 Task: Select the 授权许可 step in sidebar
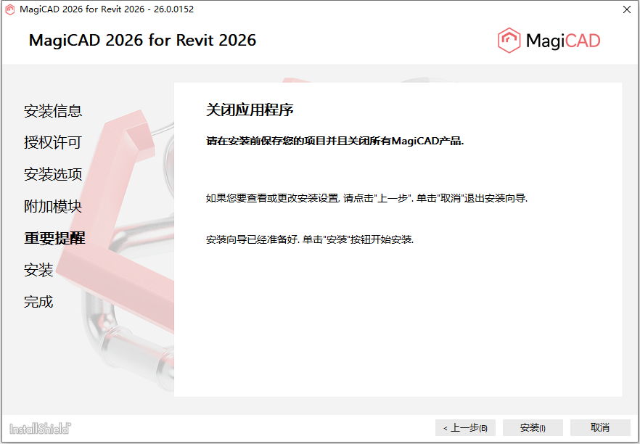[53, 142]
